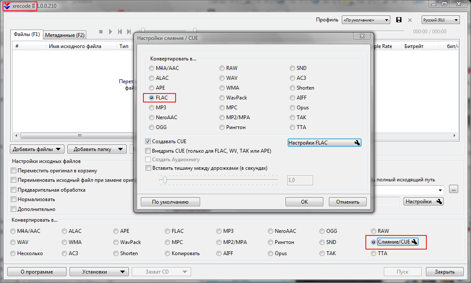Click the silence duration slider handle
Screen dimensions: 471x283
point(164,180)
